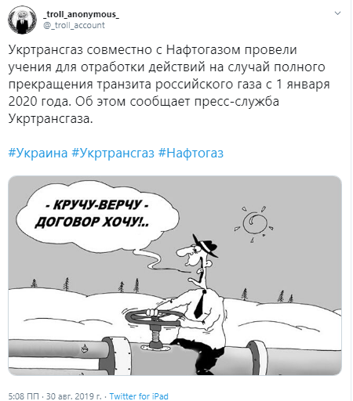Expand the tweet options chevron menu

[338, 13]
